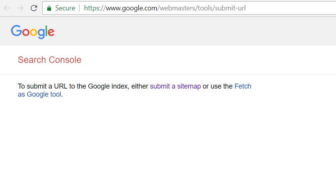336x194 pixels.
Task: Click the as Google tool link text
Action: 40,94
